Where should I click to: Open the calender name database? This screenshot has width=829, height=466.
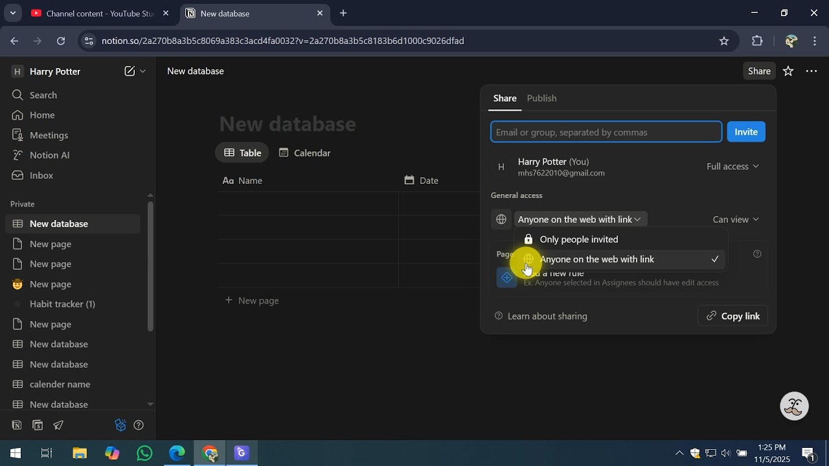(x=73, y=384)
